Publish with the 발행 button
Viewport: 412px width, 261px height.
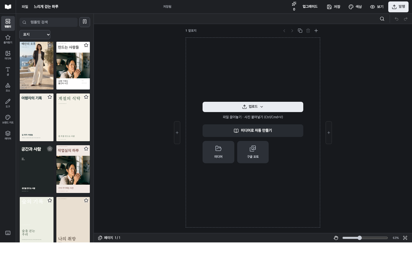(x=398, y=7)
